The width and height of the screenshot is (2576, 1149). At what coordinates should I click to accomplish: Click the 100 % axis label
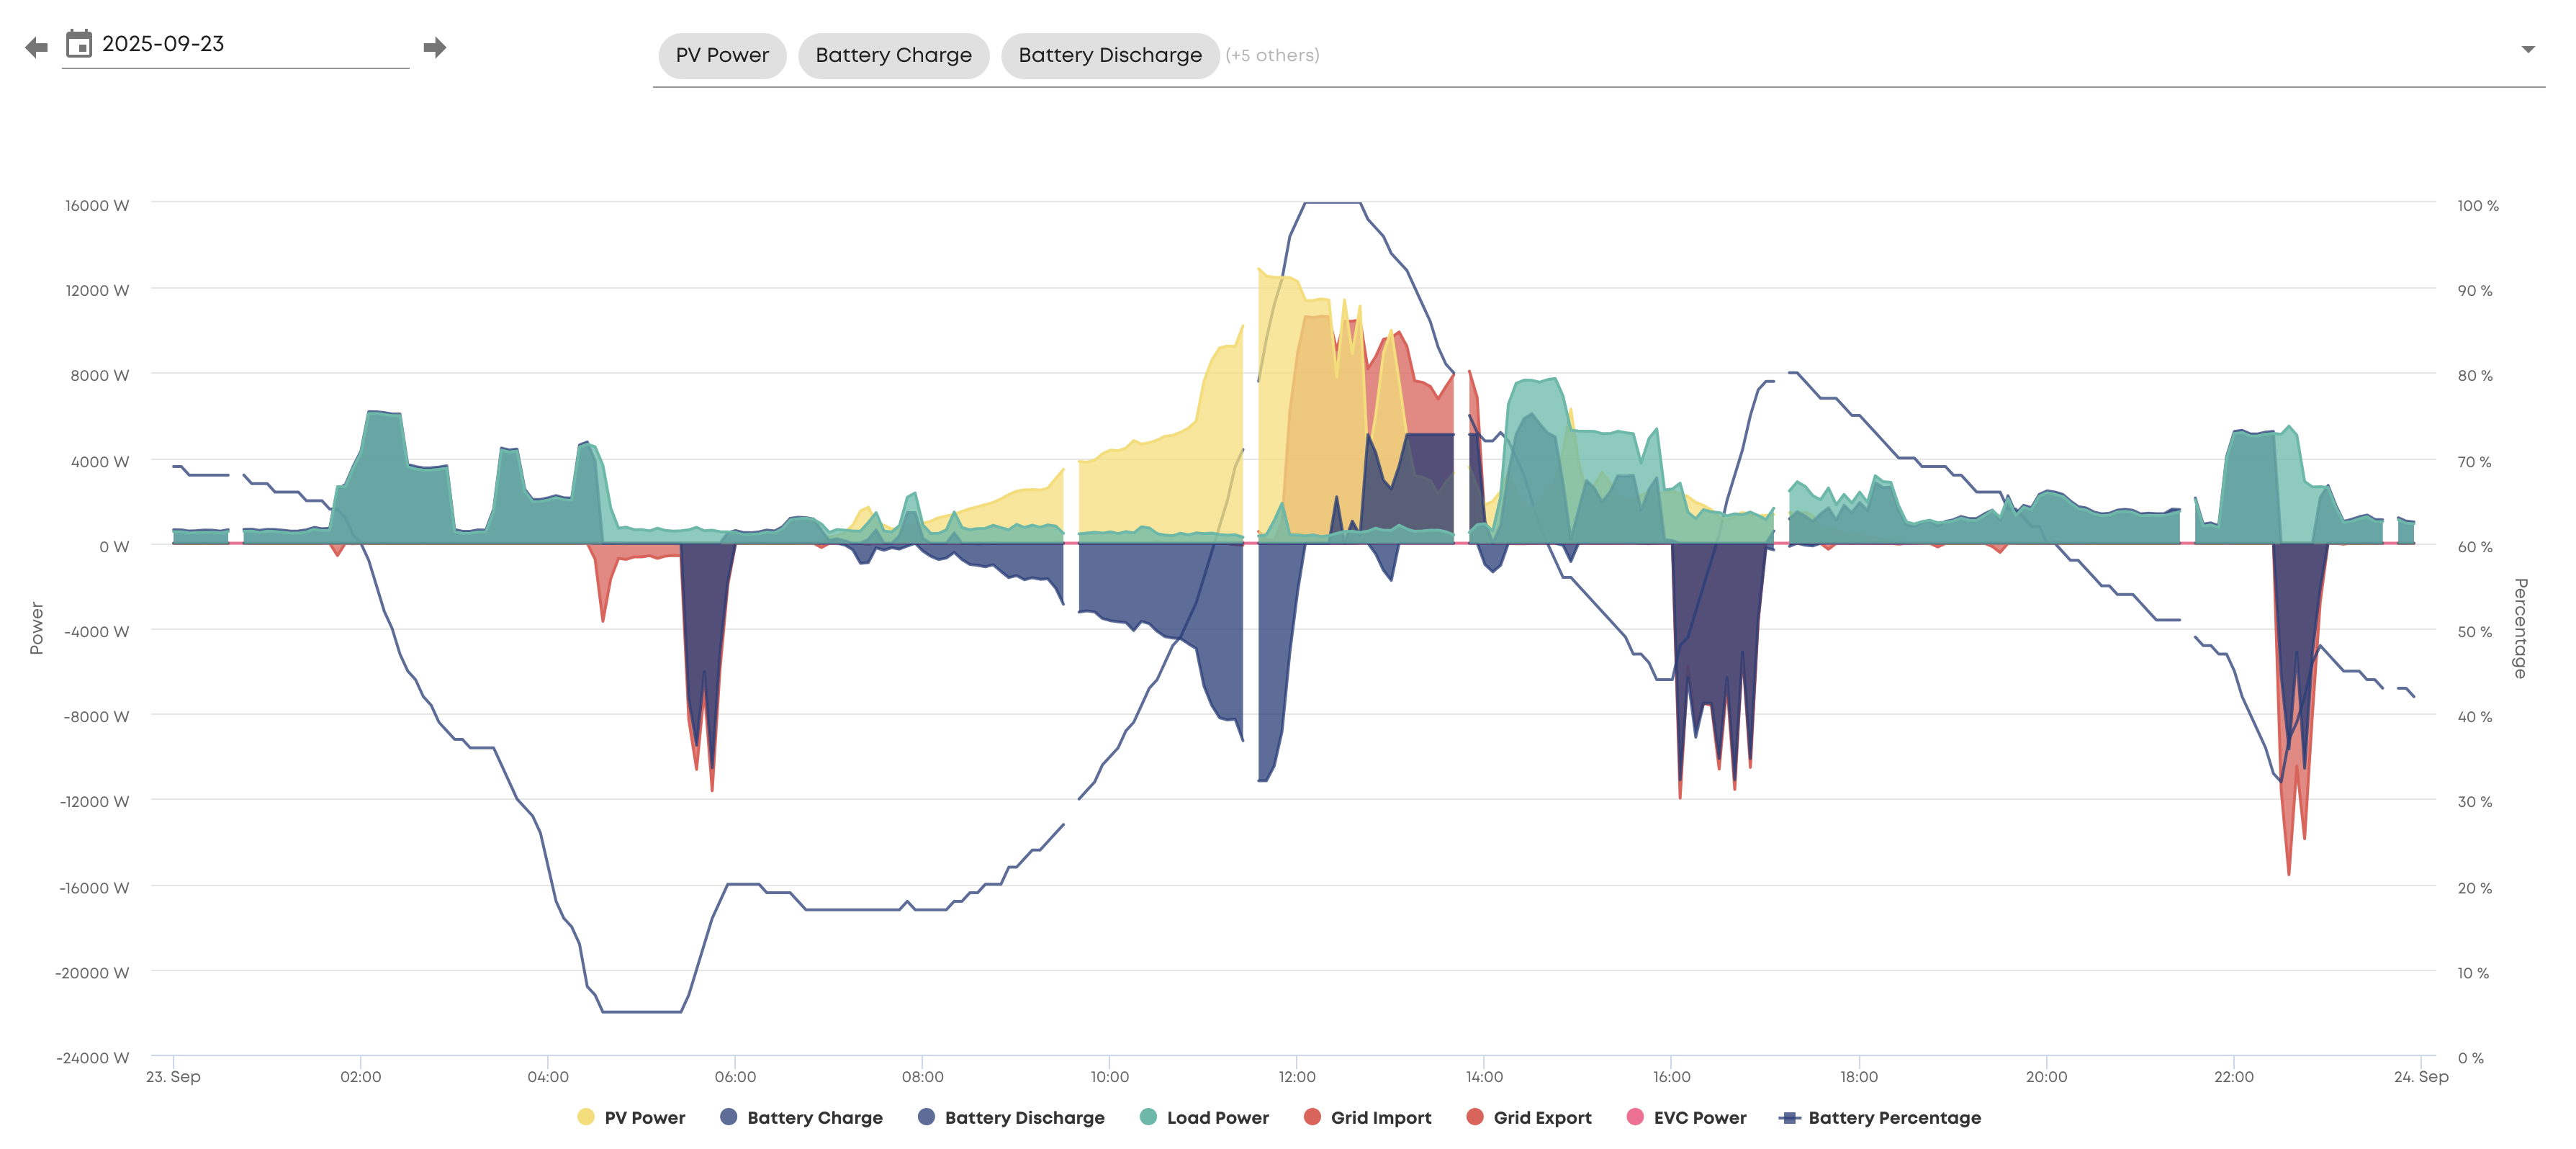click(x=2477, y=205)
